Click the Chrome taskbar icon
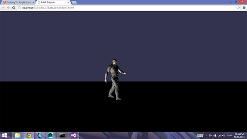This screenshot has width=247, height=139. point(29,136)
